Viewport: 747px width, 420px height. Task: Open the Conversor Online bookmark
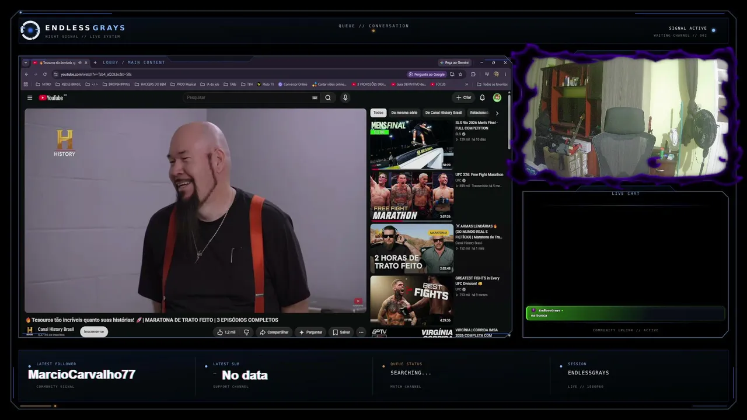point(293,84)
